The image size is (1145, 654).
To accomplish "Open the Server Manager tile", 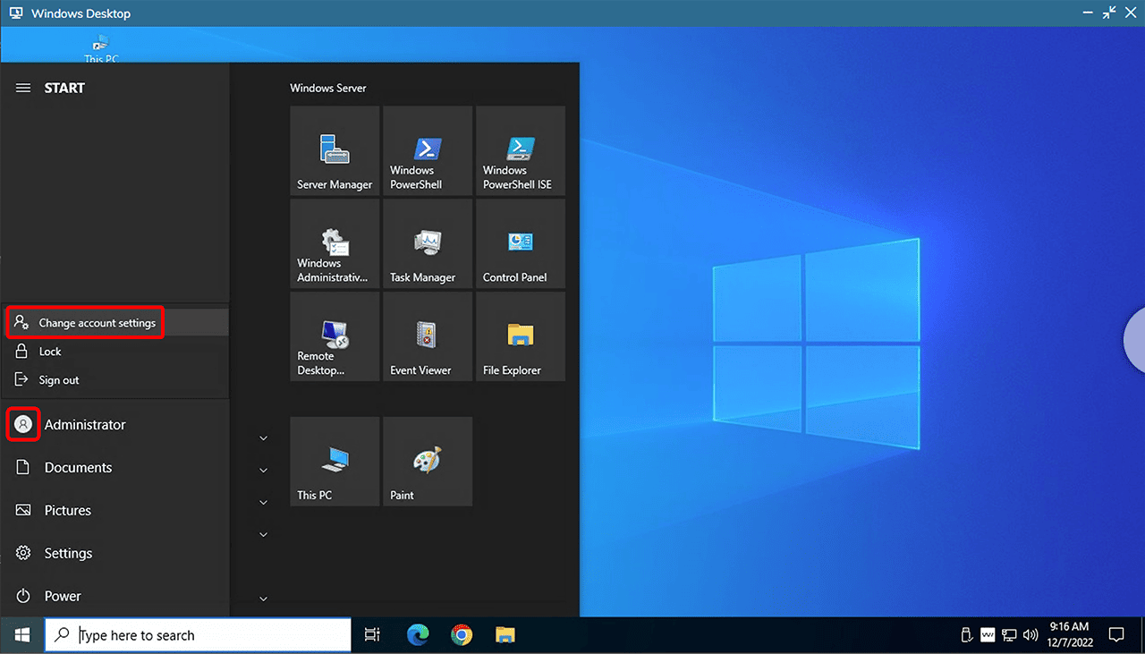I will tap(335, 150).
